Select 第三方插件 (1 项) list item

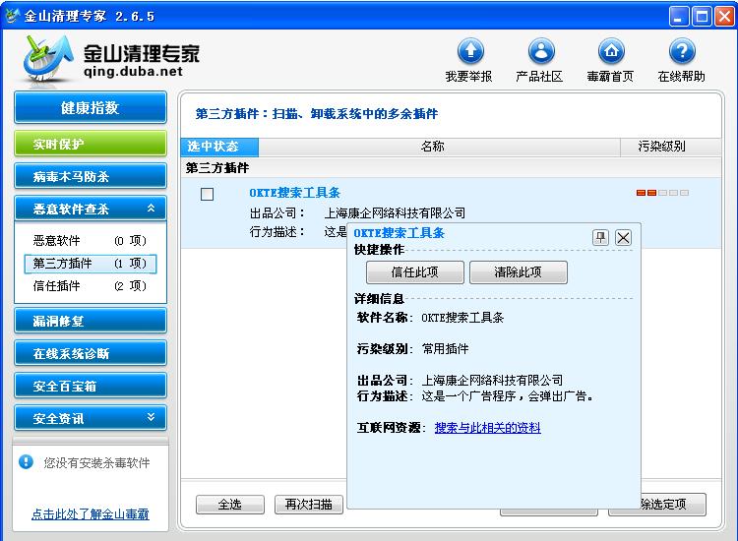click(90, 264)
